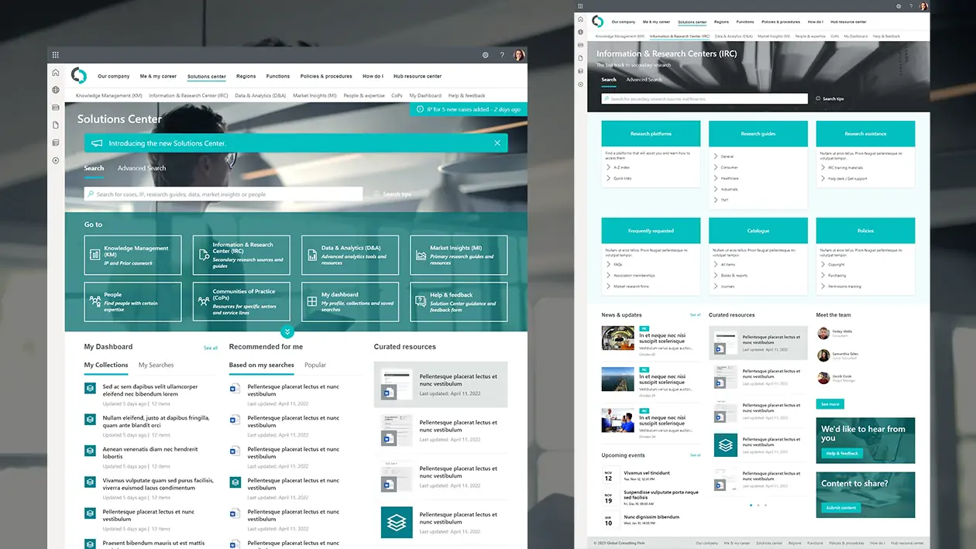The width and height of the screenshot is (976, 549).
Task: Dismiss the Introducing the new Solutions Center banner
Action: tap(497, 143)
